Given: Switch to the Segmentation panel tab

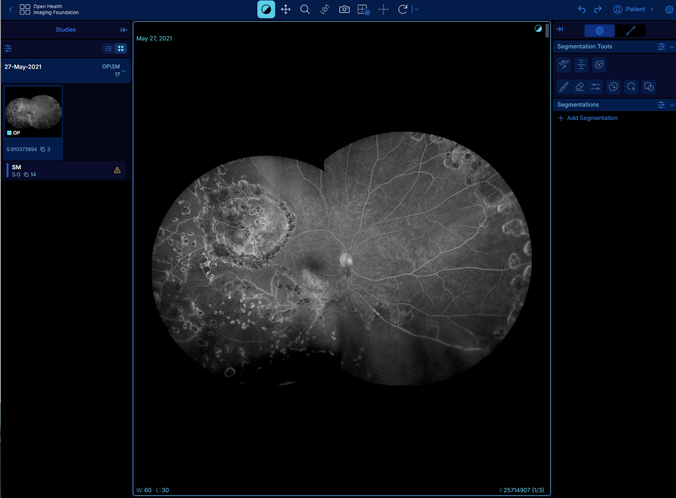Looking at the screenshot, I should point(600,31).
